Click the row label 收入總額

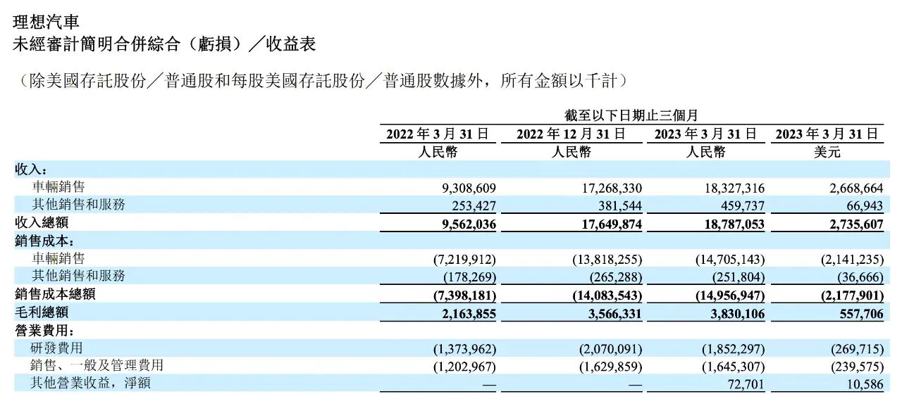click(42, 223)
